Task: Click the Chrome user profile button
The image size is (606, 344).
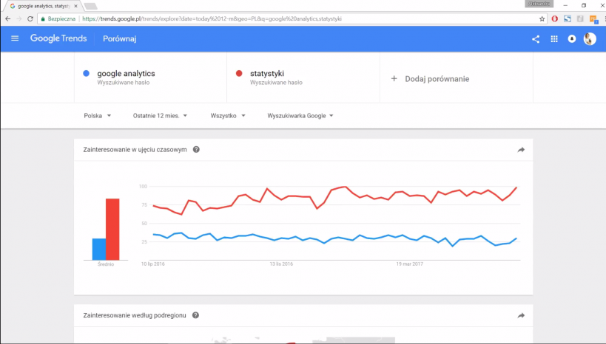Action: tap(539, 4)
